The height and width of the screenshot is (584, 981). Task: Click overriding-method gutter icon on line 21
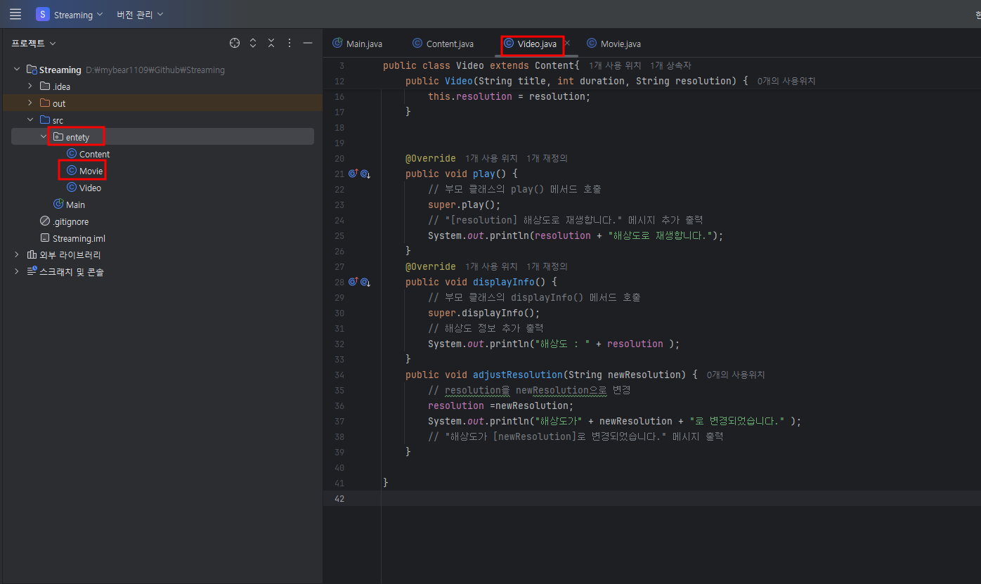coord(353,174)
